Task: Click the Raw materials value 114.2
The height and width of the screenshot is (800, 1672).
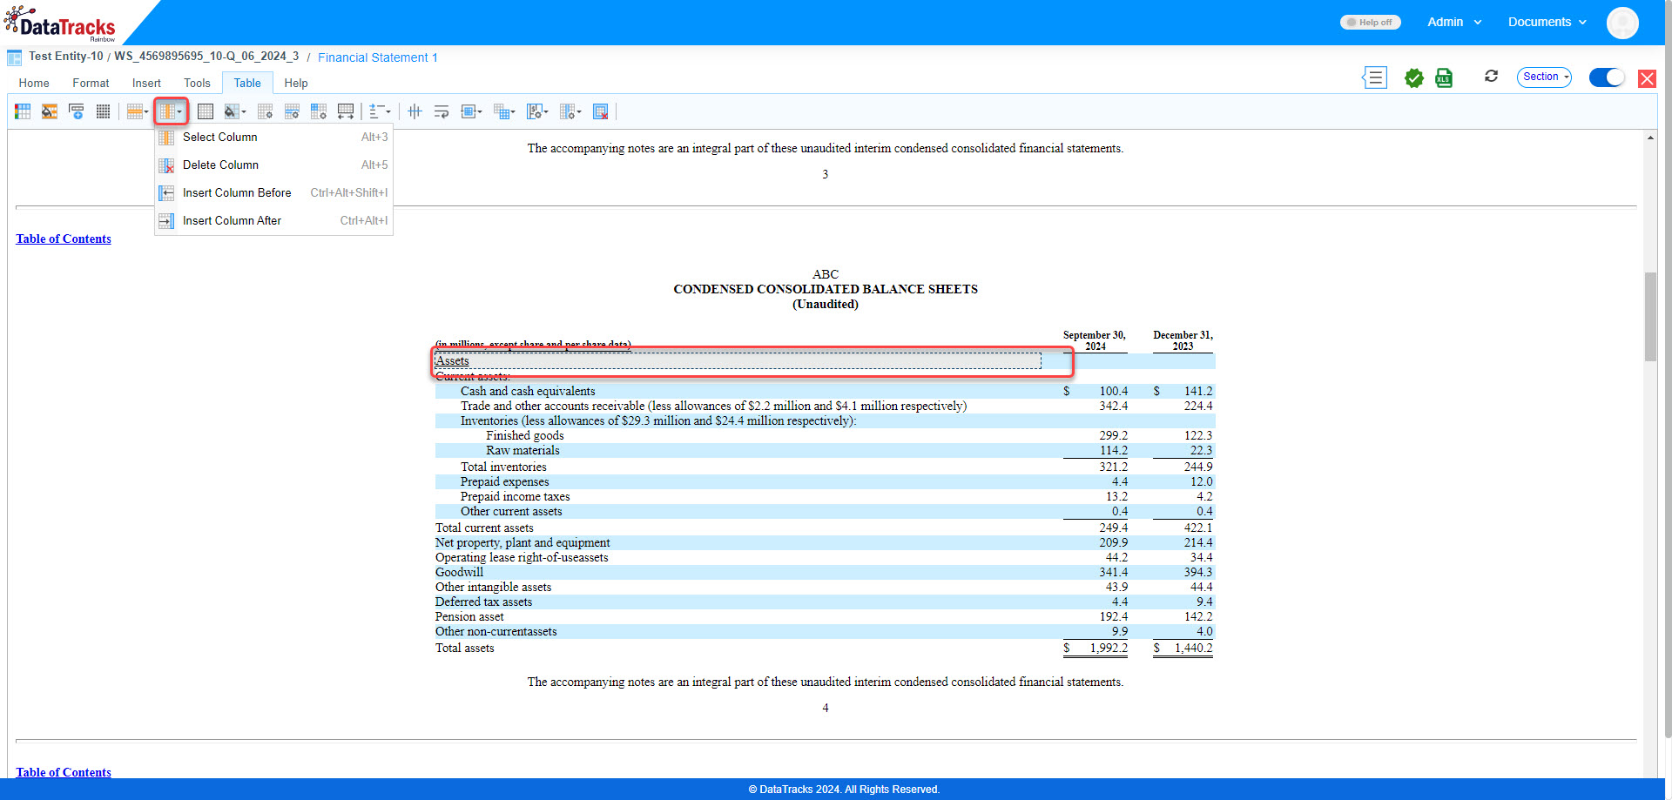Action: (x=1113, y=450)
